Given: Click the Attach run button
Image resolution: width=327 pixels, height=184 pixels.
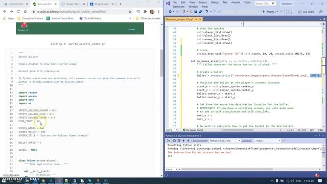Looking at the screenshot, I should point(269,12).
